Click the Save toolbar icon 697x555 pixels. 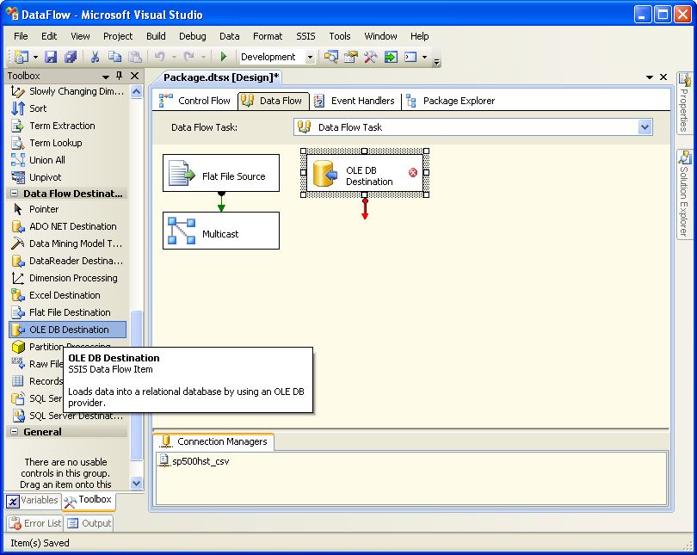tap(51, 57)
